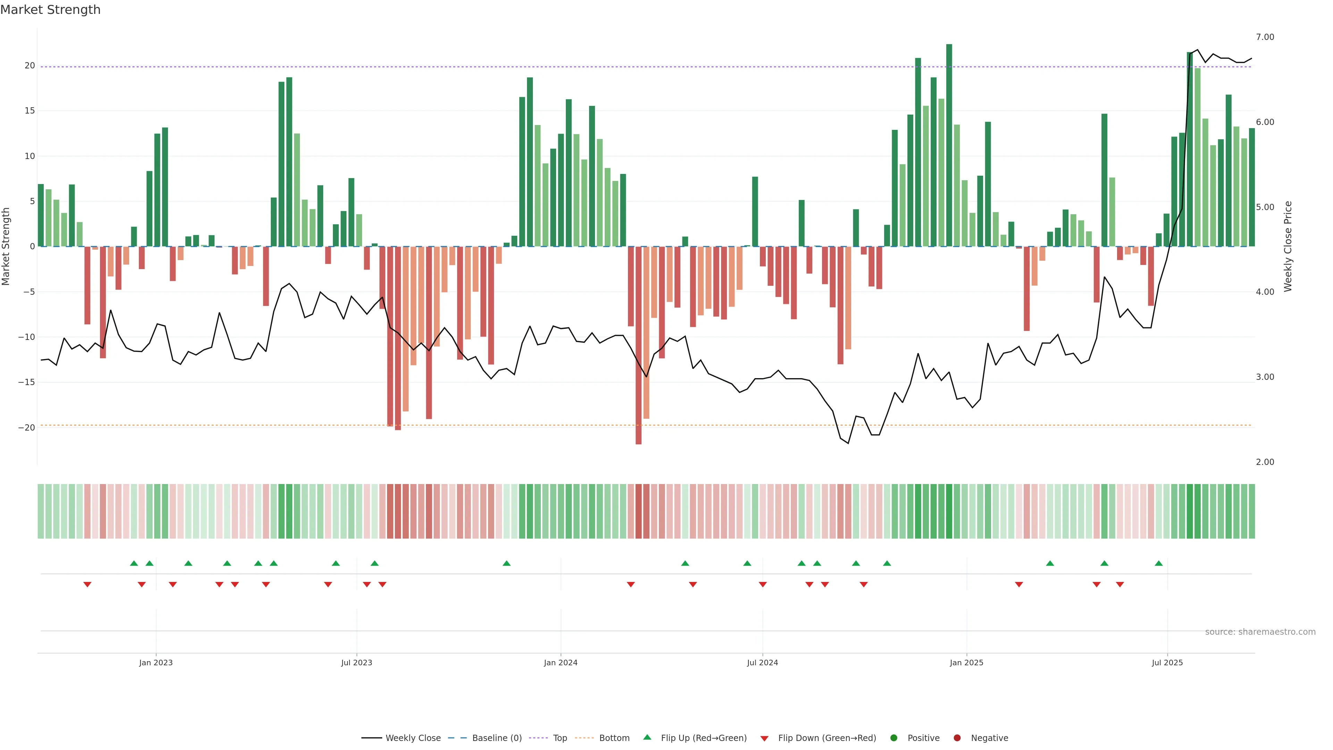Image resolution: width=1333 pixels, height=750 pixels.
Task: Click the Market Strength y-axis title
Action: (x=6, y=247)
